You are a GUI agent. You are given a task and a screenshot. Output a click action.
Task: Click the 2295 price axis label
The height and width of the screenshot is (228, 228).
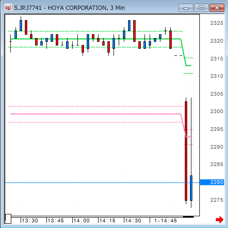pyautogui.click(x=217, y=129)
